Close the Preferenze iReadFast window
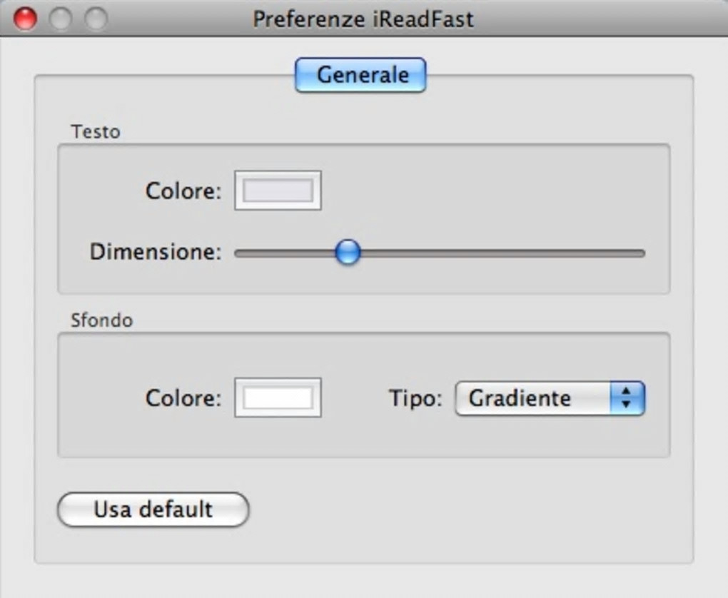This screenshot has width=728, height=598. (26, 19)
